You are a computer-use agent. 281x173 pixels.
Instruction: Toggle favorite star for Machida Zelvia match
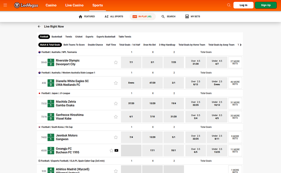[x=116, y=104]
